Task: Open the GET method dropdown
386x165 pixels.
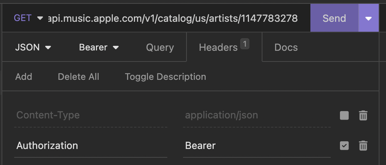Action: [28, 18]
